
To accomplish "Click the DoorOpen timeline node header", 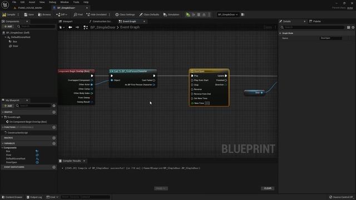I will tap(209, 71).
